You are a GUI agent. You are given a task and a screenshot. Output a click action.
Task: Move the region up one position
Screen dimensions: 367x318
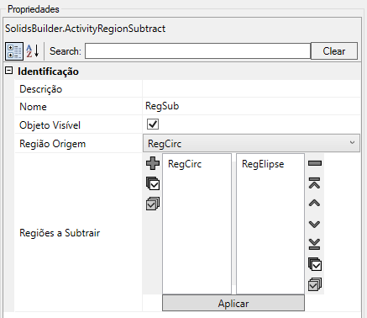pyautogui.click(x=315, y=203)
